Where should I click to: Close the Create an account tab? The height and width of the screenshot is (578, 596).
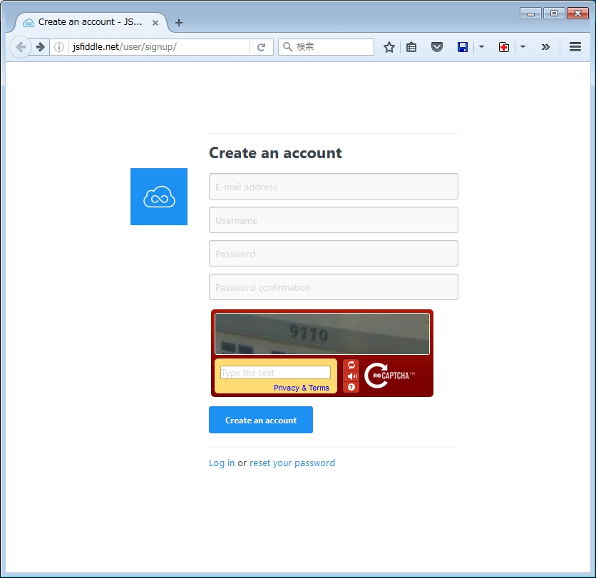[155, 23]
